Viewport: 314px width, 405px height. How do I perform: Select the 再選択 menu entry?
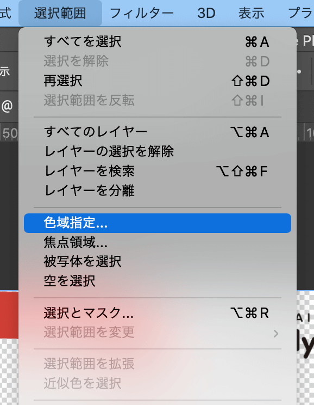(157, 81)
